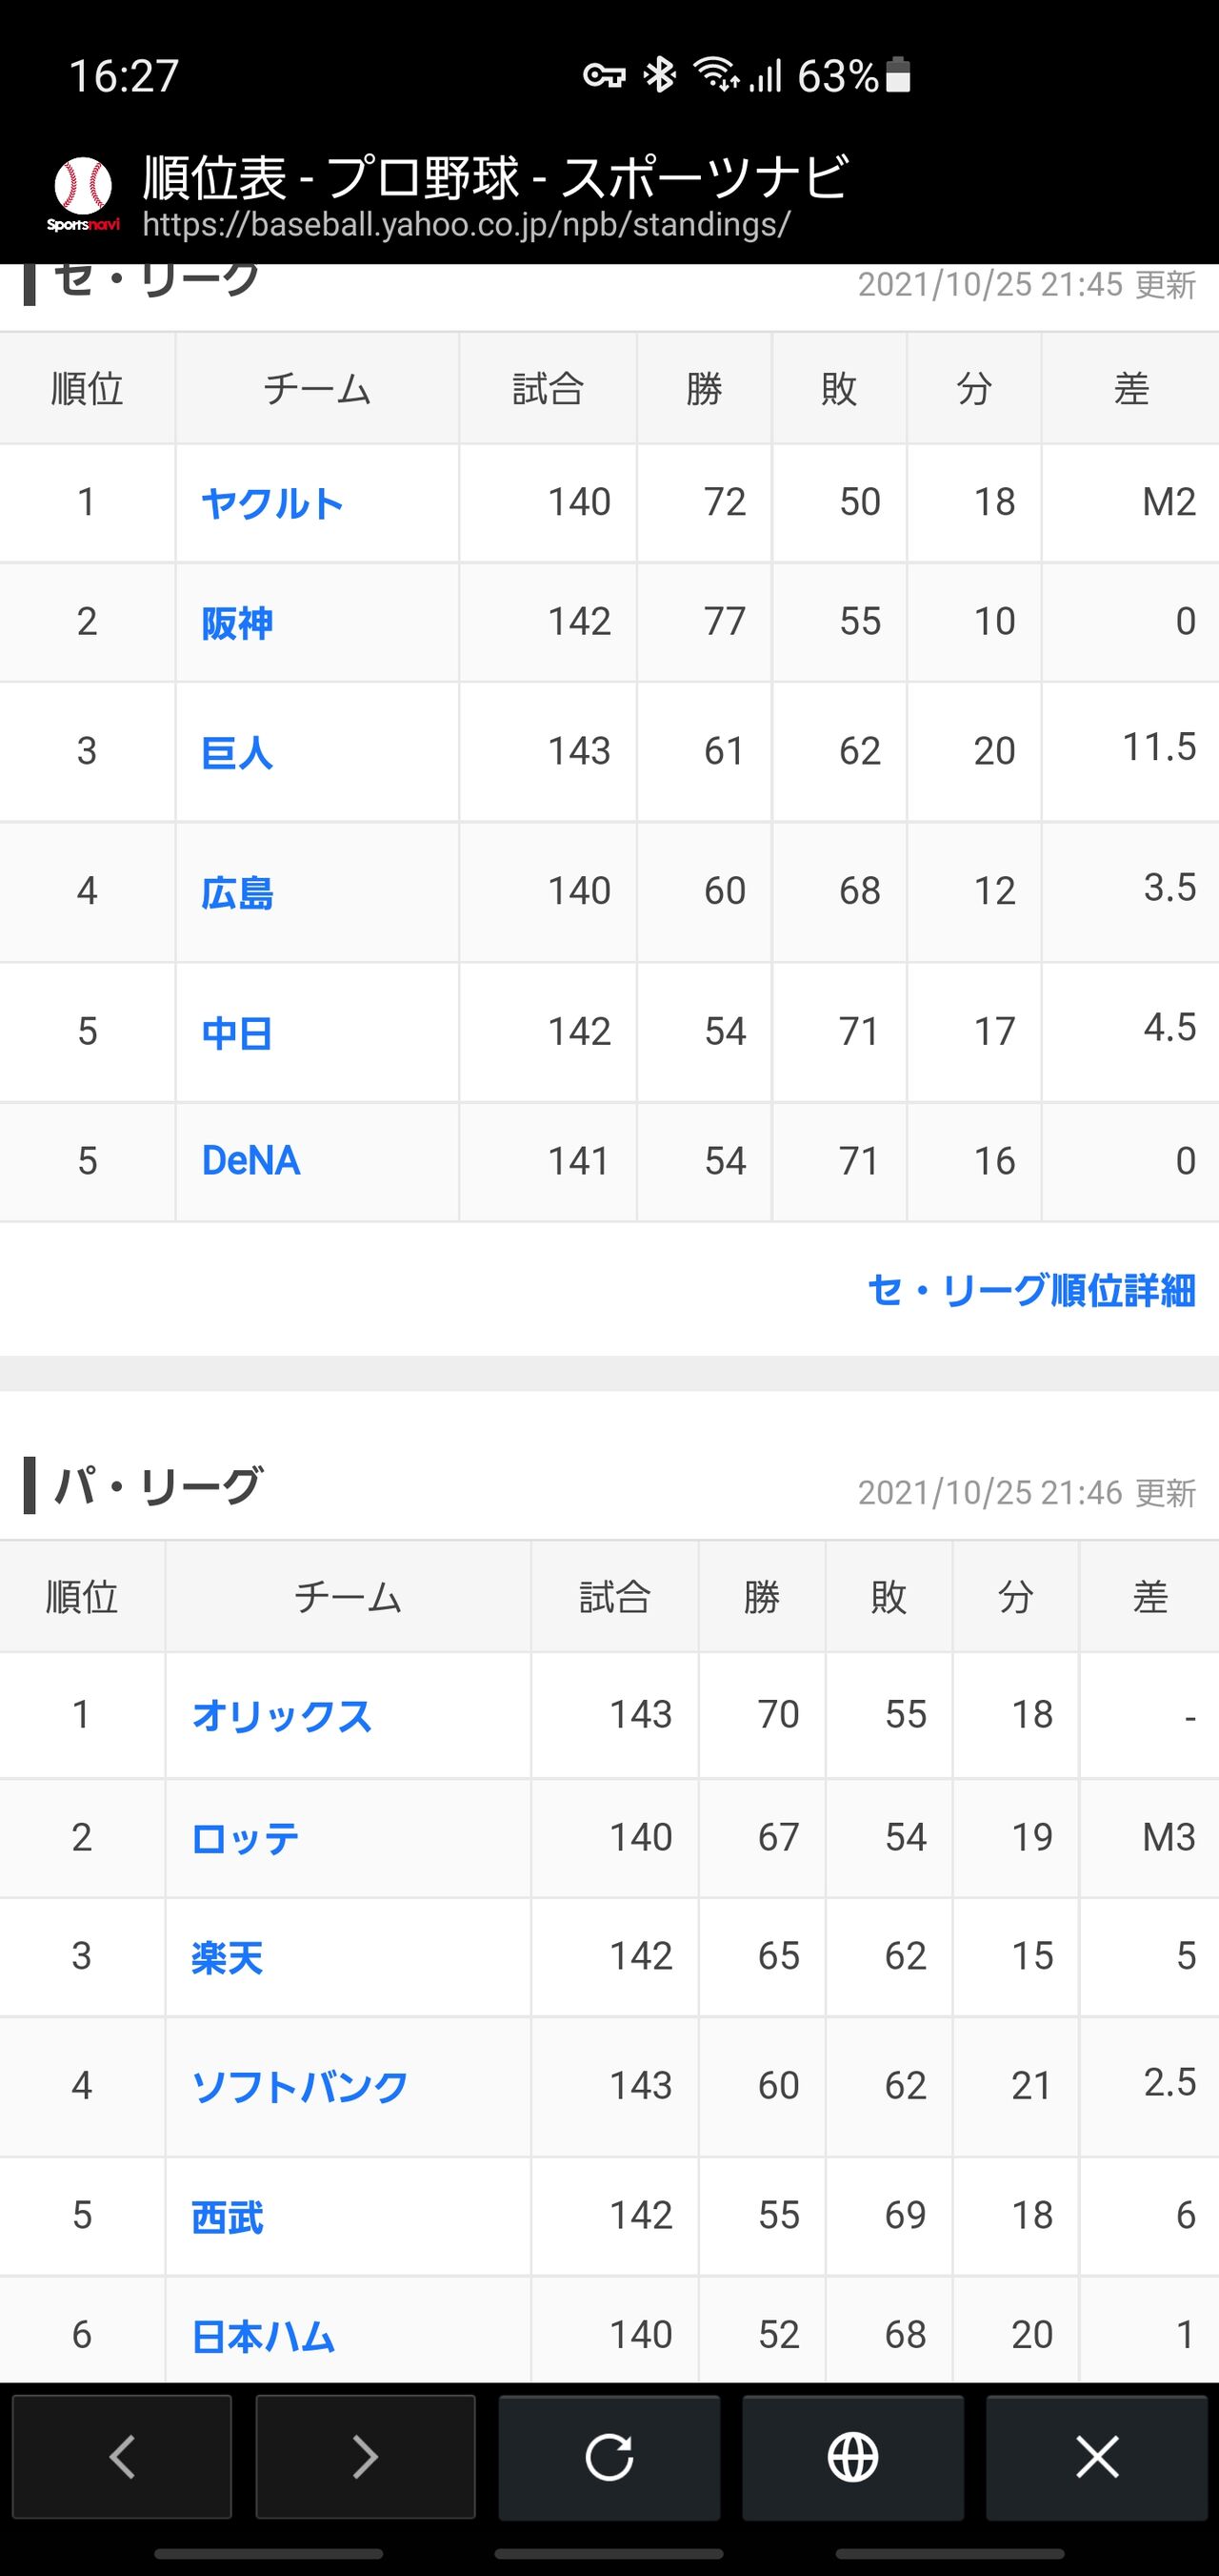This screenshot has height=2576, width=1219.
Task: Tap the battery status icon
Action: pyautogui.click(x=898, y=75)
